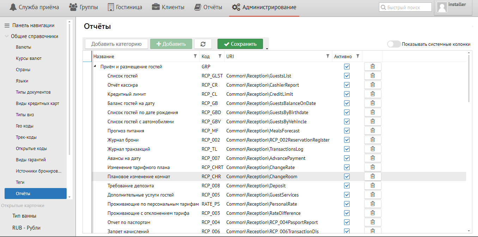The image size is (478, 237).
Task: Click the 'Добавить категорию' button
Action: [116, 44]
